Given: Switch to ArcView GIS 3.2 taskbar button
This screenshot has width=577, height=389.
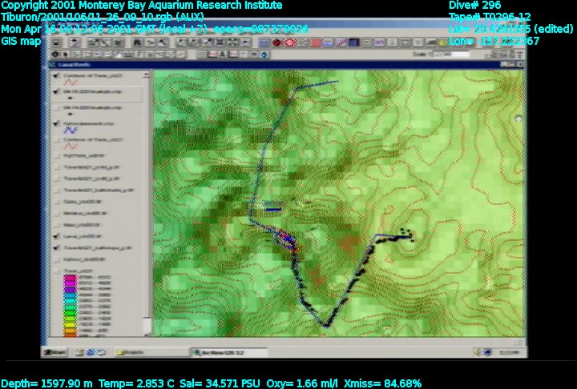Looking at the screenshot, I should pyautogui.click(x=229, y=352).
